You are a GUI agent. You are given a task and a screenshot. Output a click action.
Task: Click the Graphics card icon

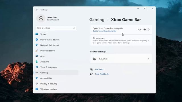[95, 59]
